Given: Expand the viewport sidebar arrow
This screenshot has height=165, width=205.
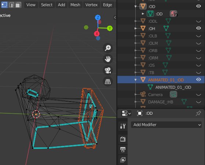Looking at the screenshot, I should pyautogui.click(x=115, y=17).
